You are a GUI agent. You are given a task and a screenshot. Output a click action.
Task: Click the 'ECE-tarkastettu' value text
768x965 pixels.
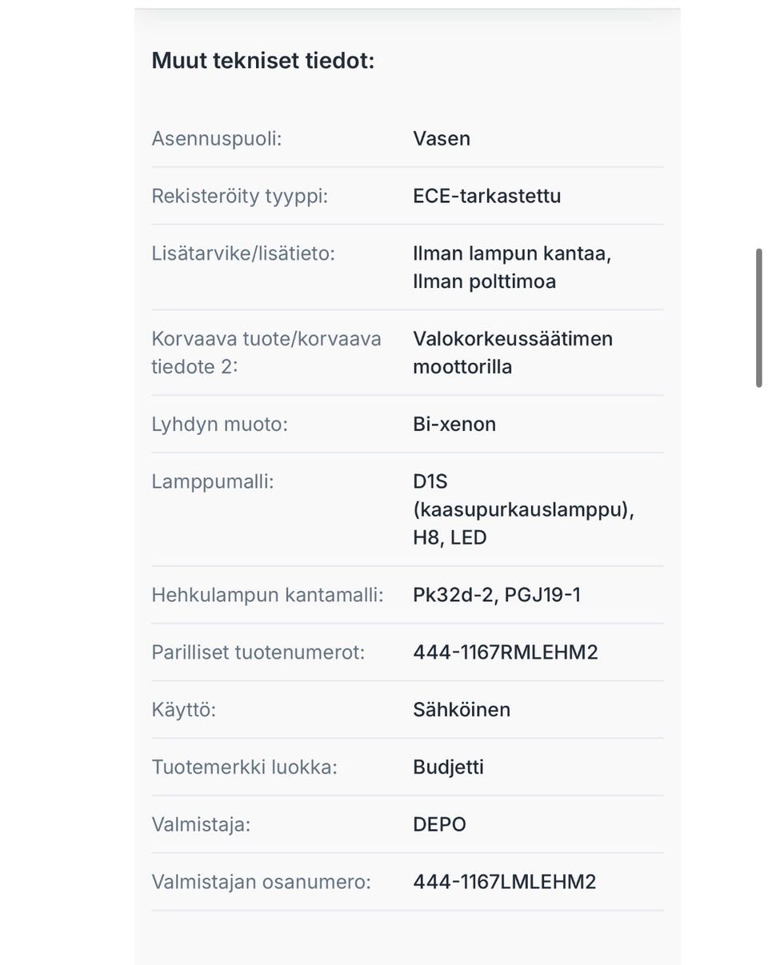(x=486, y=196)
